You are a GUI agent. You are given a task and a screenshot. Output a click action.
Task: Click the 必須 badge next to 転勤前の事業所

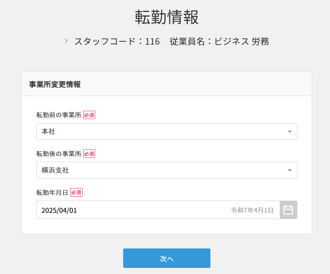click(x=89, y=114)
